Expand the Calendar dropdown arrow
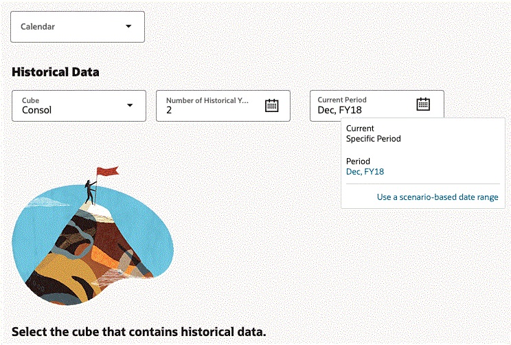The height and width of the screenshot is (345, 511). coord(128,27)
